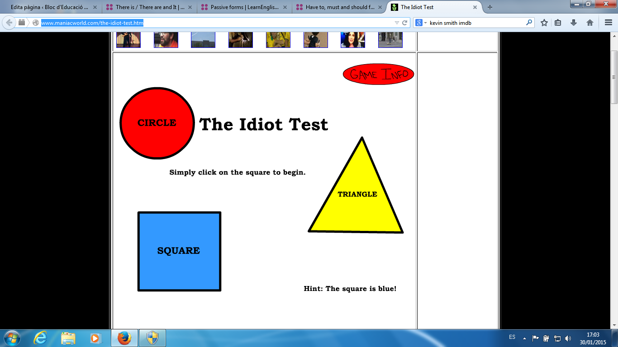This screenshot has height=347, width=618.
Task: Go to the Firefox home page icon
Action: [x=590, y=23]
